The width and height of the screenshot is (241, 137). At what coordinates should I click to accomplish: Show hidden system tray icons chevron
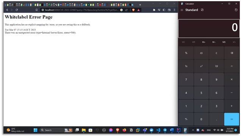point(193,130)
